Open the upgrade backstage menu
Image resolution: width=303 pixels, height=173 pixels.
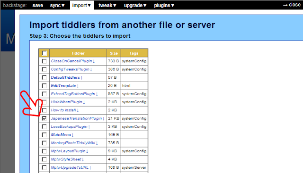click(x=135, y=5)
